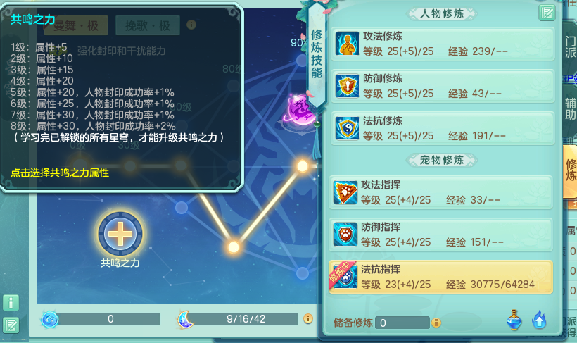The image size is (577, 343).
Task: Switch to the 曼舞·极 tab
Action: click(76, 25)
